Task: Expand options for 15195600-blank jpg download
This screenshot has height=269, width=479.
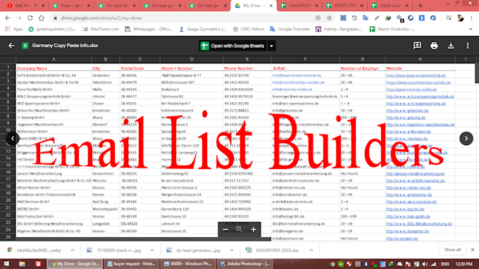Action: coord(152,250)
